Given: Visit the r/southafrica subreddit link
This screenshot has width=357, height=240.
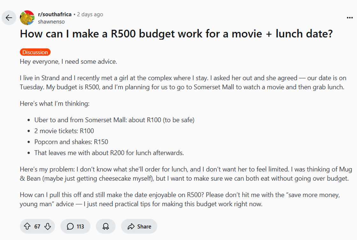Looking at the screenshot, I should pyautogui.click(x=55, y=14).
